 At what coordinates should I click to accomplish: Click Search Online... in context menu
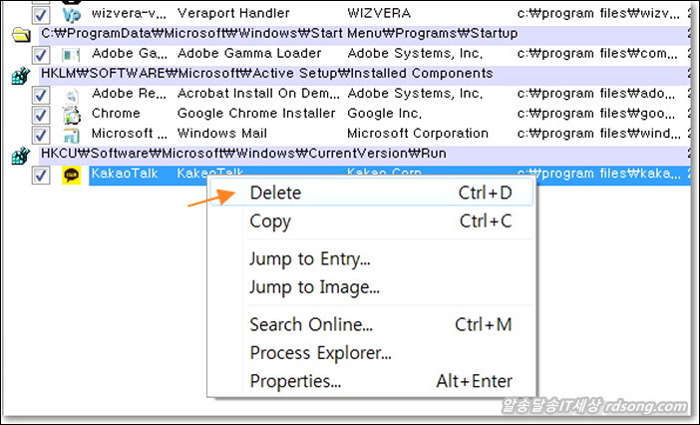click(x=311, y=324)
